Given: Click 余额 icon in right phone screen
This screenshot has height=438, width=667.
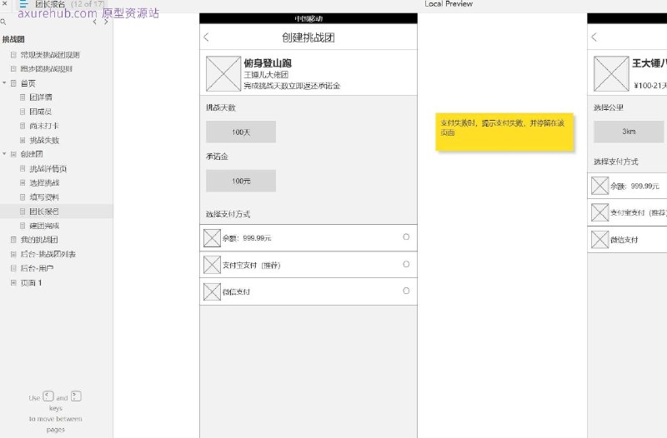Looking at the screenshot, I should click(x=599, y=186).
